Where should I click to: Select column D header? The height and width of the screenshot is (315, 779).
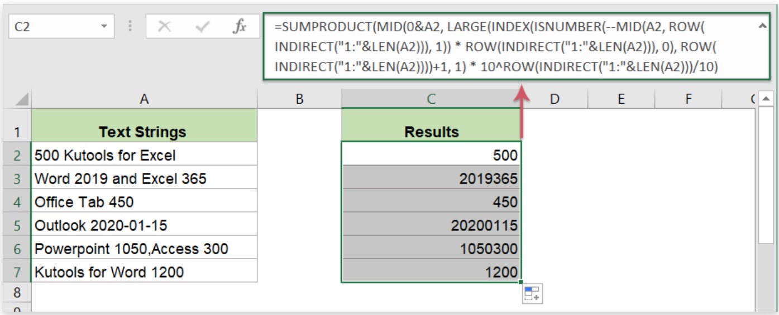(x=554, y=99)
